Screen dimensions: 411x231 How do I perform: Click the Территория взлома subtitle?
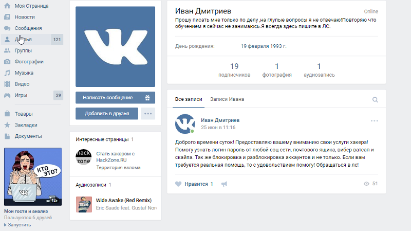tap(118, 168)
